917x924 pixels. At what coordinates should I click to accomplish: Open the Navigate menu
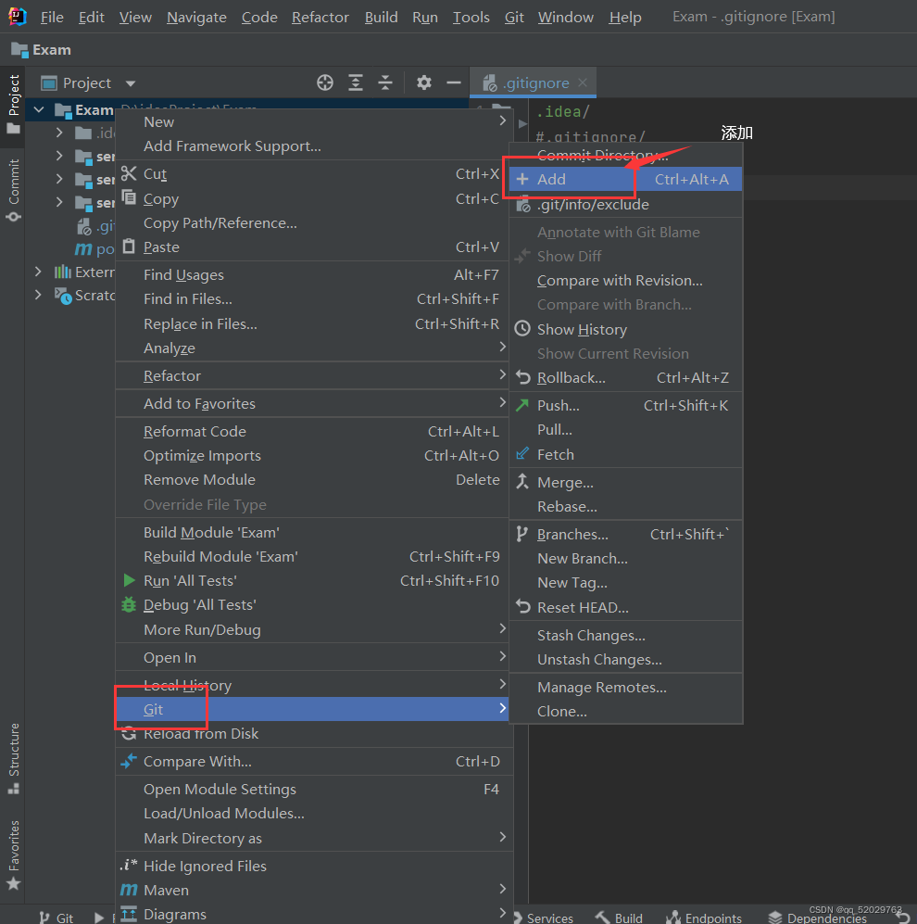196,17
